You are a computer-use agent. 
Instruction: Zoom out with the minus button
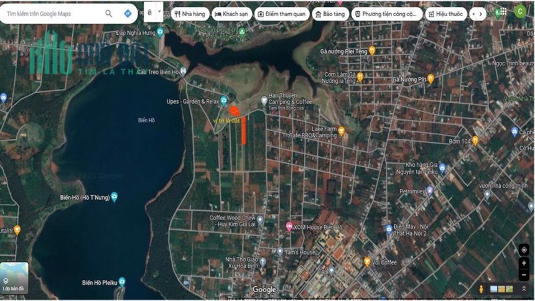524,274
